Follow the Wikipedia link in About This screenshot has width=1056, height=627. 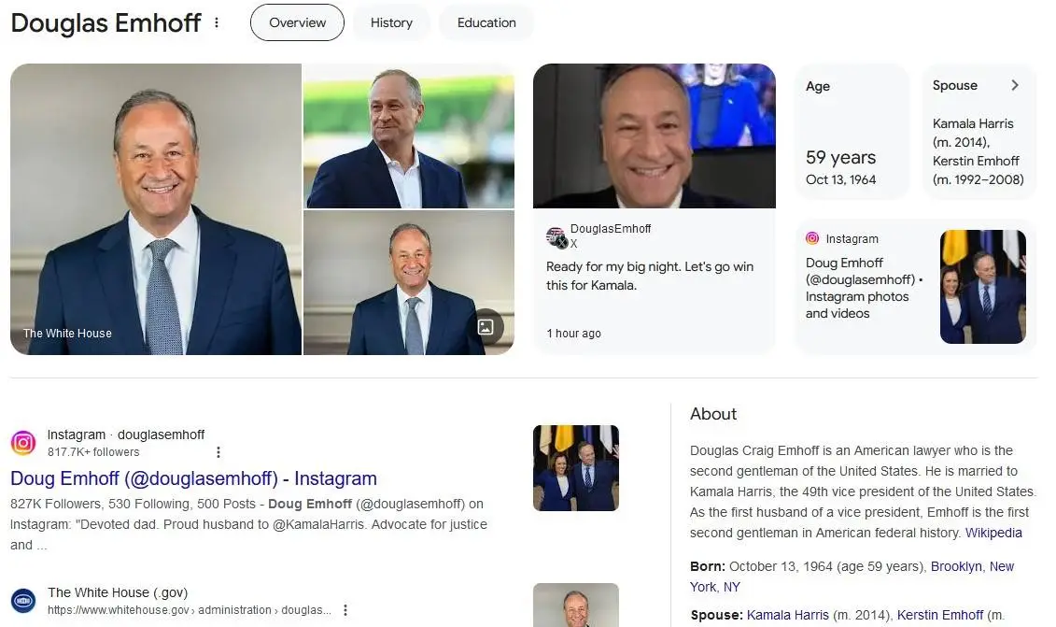coord(993,533)
